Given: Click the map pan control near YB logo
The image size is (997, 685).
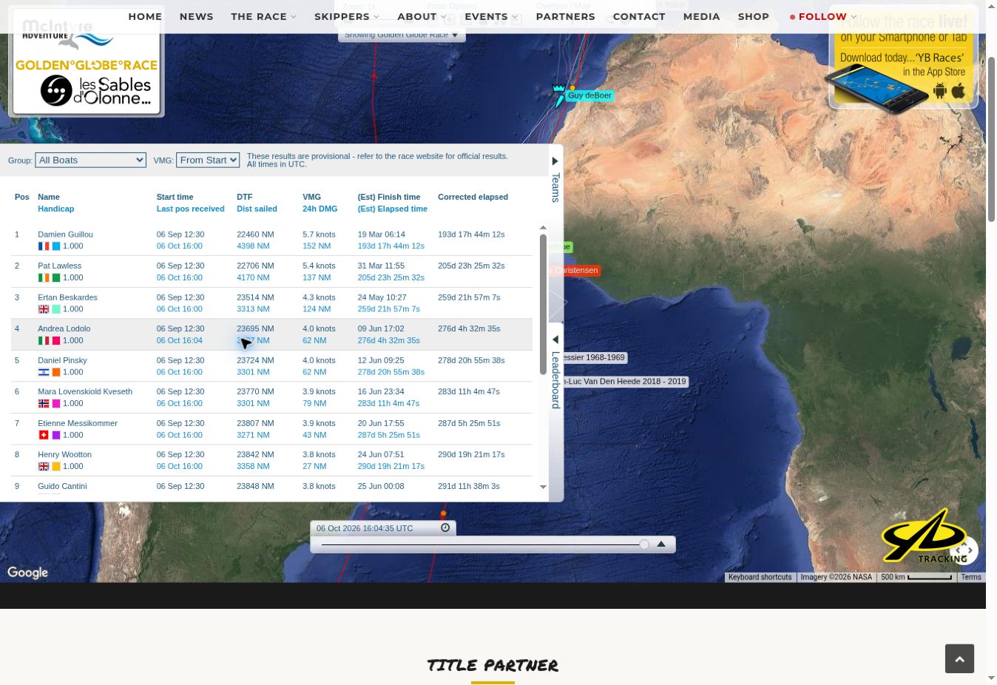Looking at the screenshot, I should coord(964,550).
